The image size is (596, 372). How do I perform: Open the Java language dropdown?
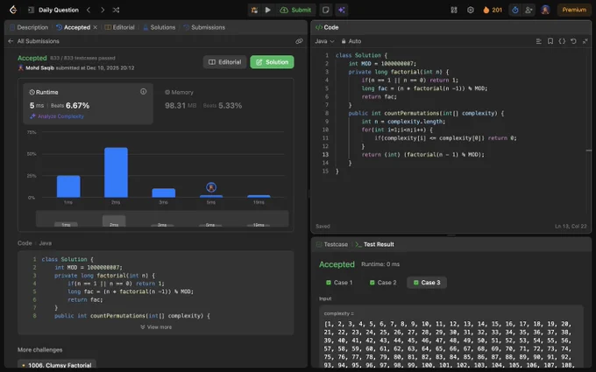324,41
